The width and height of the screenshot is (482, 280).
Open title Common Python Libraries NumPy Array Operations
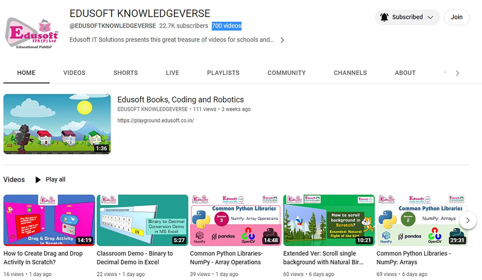(x=227, y=258)
